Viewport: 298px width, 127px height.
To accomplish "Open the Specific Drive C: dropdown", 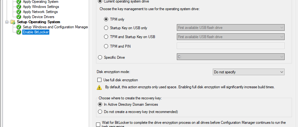I will coord(231,57).
